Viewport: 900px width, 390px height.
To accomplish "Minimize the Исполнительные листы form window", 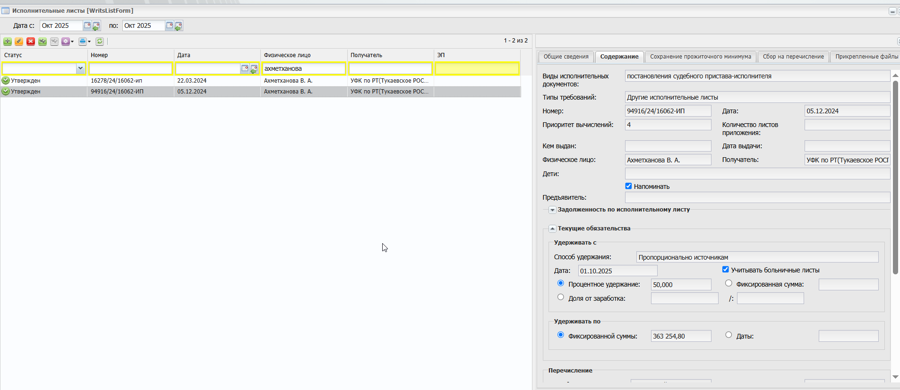I will pos(892,11).
